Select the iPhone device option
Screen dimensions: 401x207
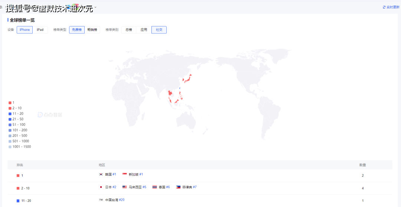[x=25, y=30]
